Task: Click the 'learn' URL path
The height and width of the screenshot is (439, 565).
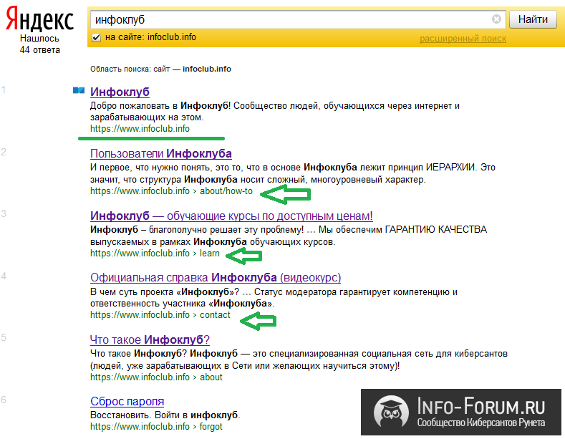Action: [x=209, y=254]
